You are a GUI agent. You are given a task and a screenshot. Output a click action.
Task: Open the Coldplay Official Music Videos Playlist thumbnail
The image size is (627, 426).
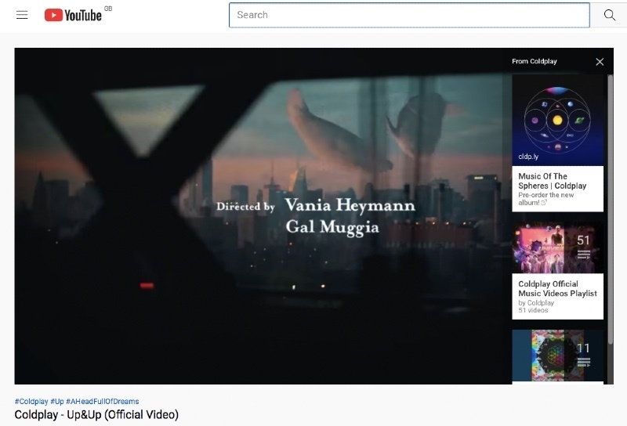pyautogui.click(x=557, y=247)
